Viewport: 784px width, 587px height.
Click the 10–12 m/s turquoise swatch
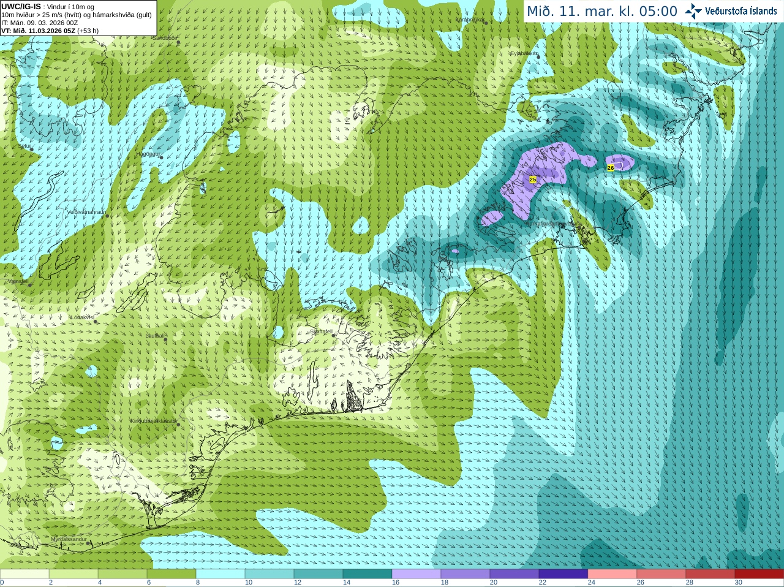269,574
